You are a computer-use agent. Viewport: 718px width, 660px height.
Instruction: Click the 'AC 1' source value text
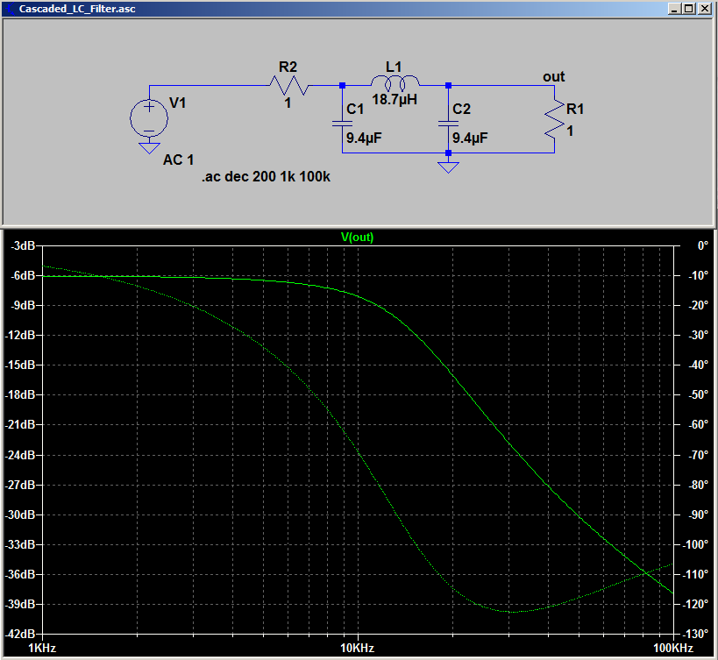tap(179, 160)
